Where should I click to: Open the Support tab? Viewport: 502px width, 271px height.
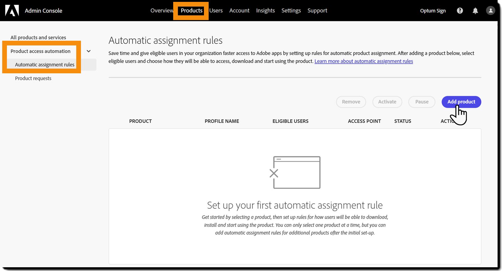click(317, 11)
